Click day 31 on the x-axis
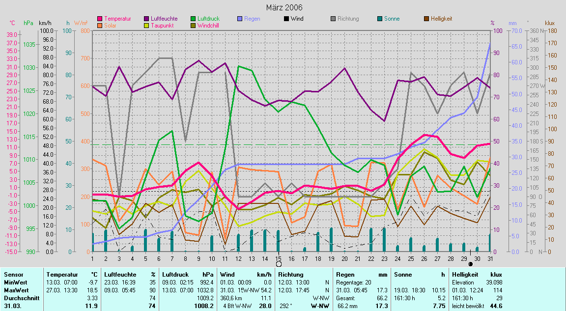This screenshot has width=566, height=311. pyautogui.click(x=490, y=258)
